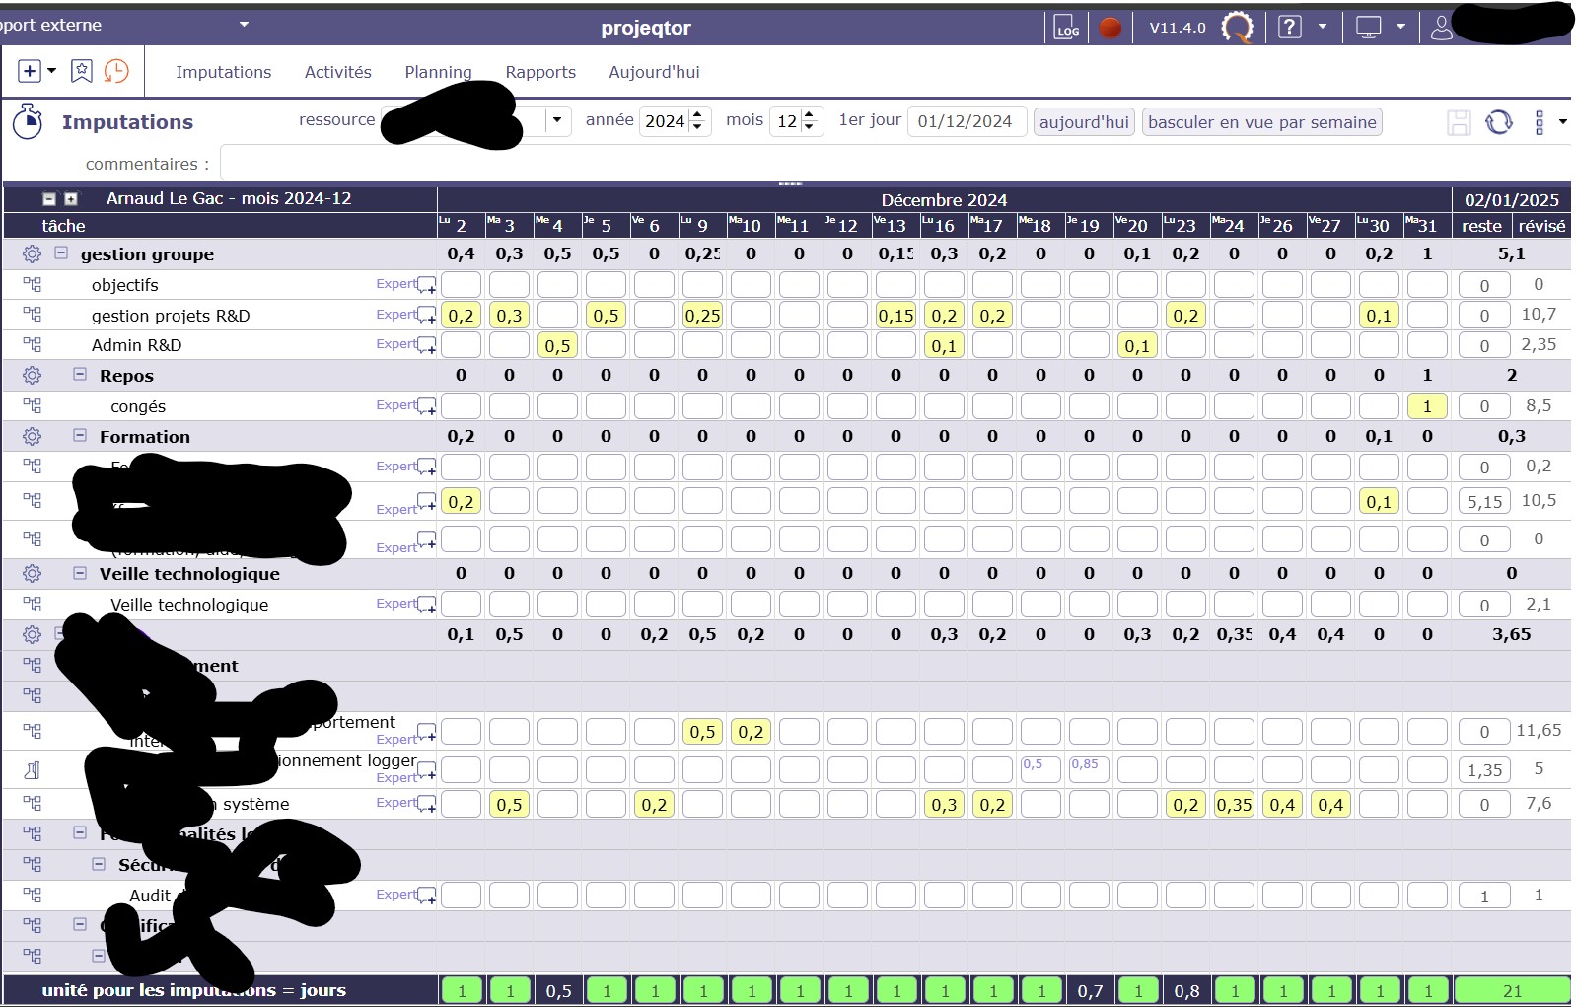Image resolution: width=1576 pixels, height=1007 pixels.
Task: Open the ressource dropdown arrow
Action: coord(557,120)
